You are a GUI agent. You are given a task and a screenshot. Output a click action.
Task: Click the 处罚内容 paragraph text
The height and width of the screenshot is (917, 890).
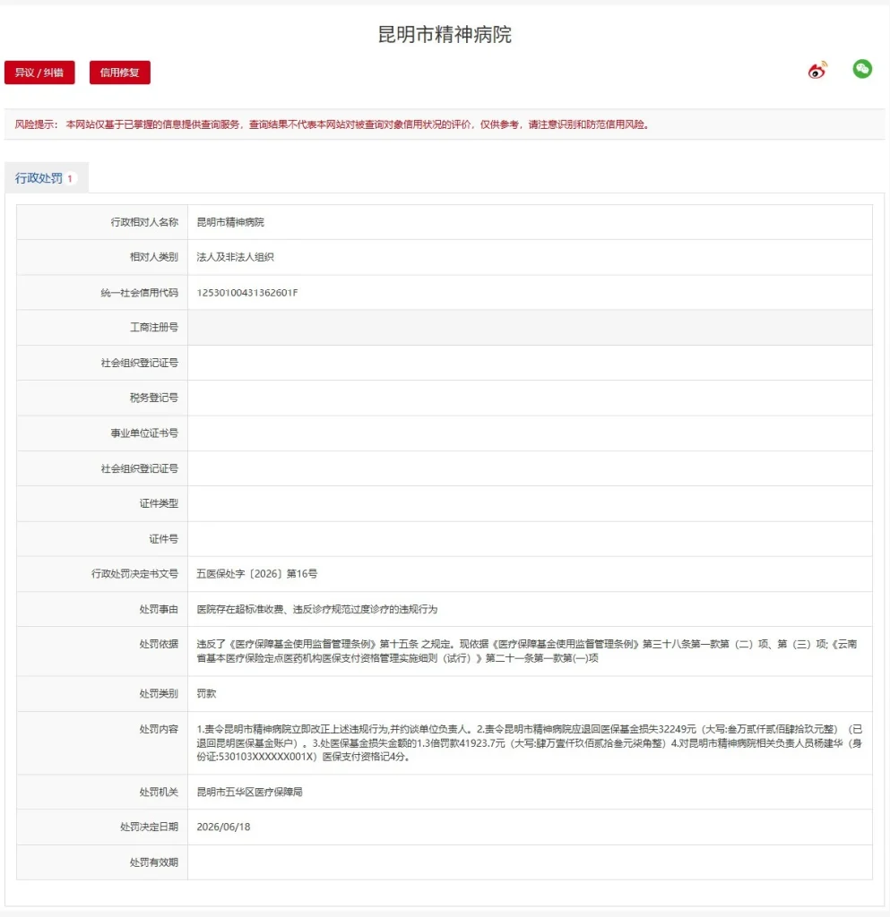click(x=530, y=742)
